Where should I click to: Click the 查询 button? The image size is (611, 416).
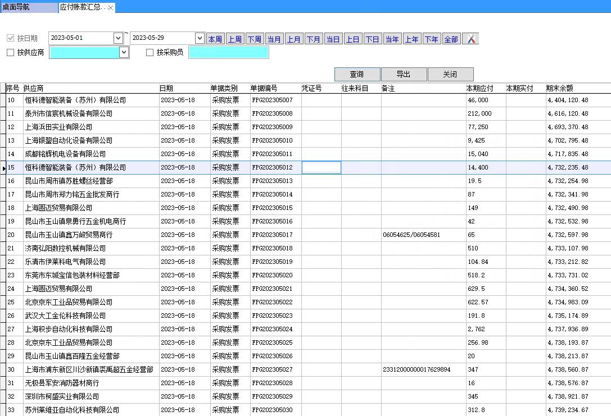[x=357, y=74]
